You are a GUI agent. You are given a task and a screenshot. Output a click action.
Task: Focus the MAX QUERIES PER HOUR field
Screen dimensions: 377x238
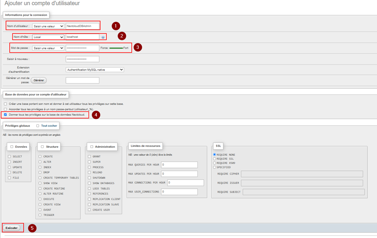point(179,165)
